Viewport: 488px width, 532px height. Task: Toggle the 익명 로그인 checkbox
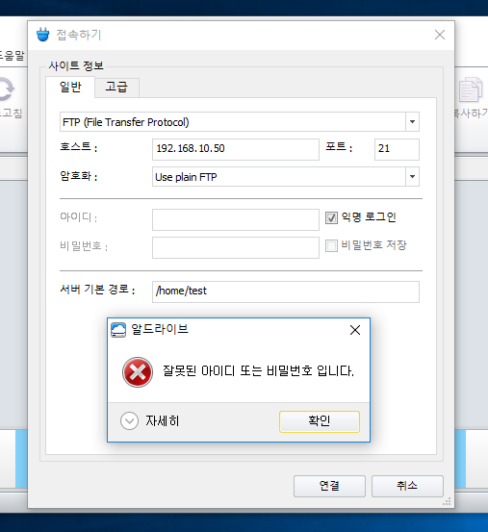331,217
